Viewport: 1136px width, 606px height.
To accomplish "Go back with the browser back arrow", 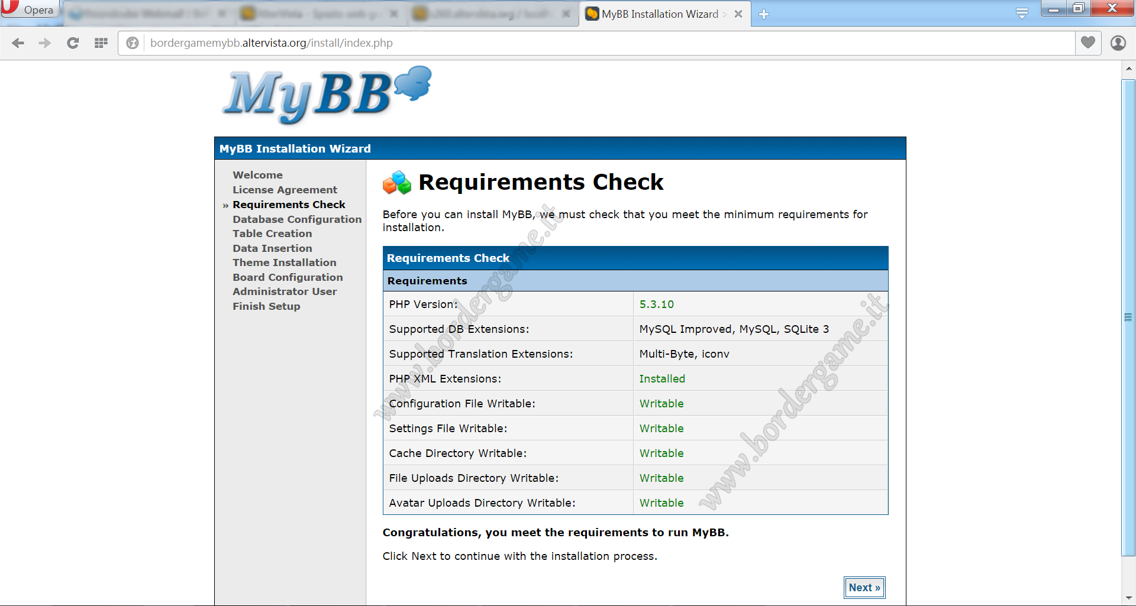I will 18,43.
